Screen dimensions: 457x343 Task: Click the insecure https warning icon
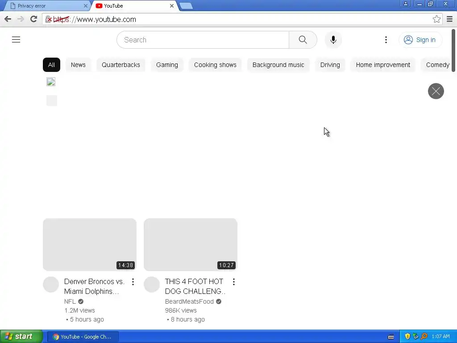49,19
